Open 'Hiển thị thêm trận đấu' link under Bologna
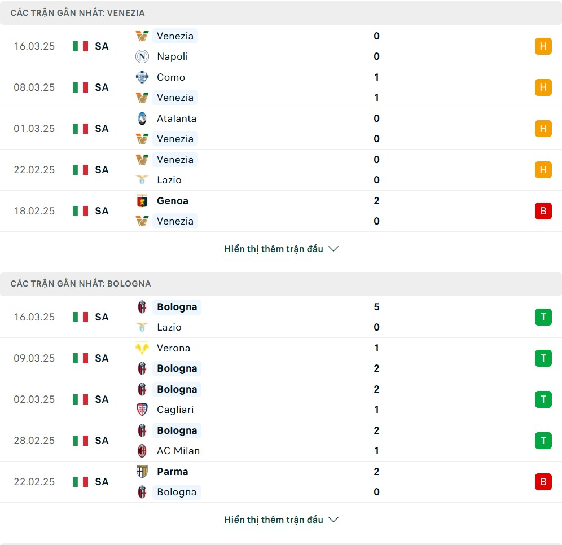This screenshot has width=562, height=545. pyautogui.click(x=274, y=520)
